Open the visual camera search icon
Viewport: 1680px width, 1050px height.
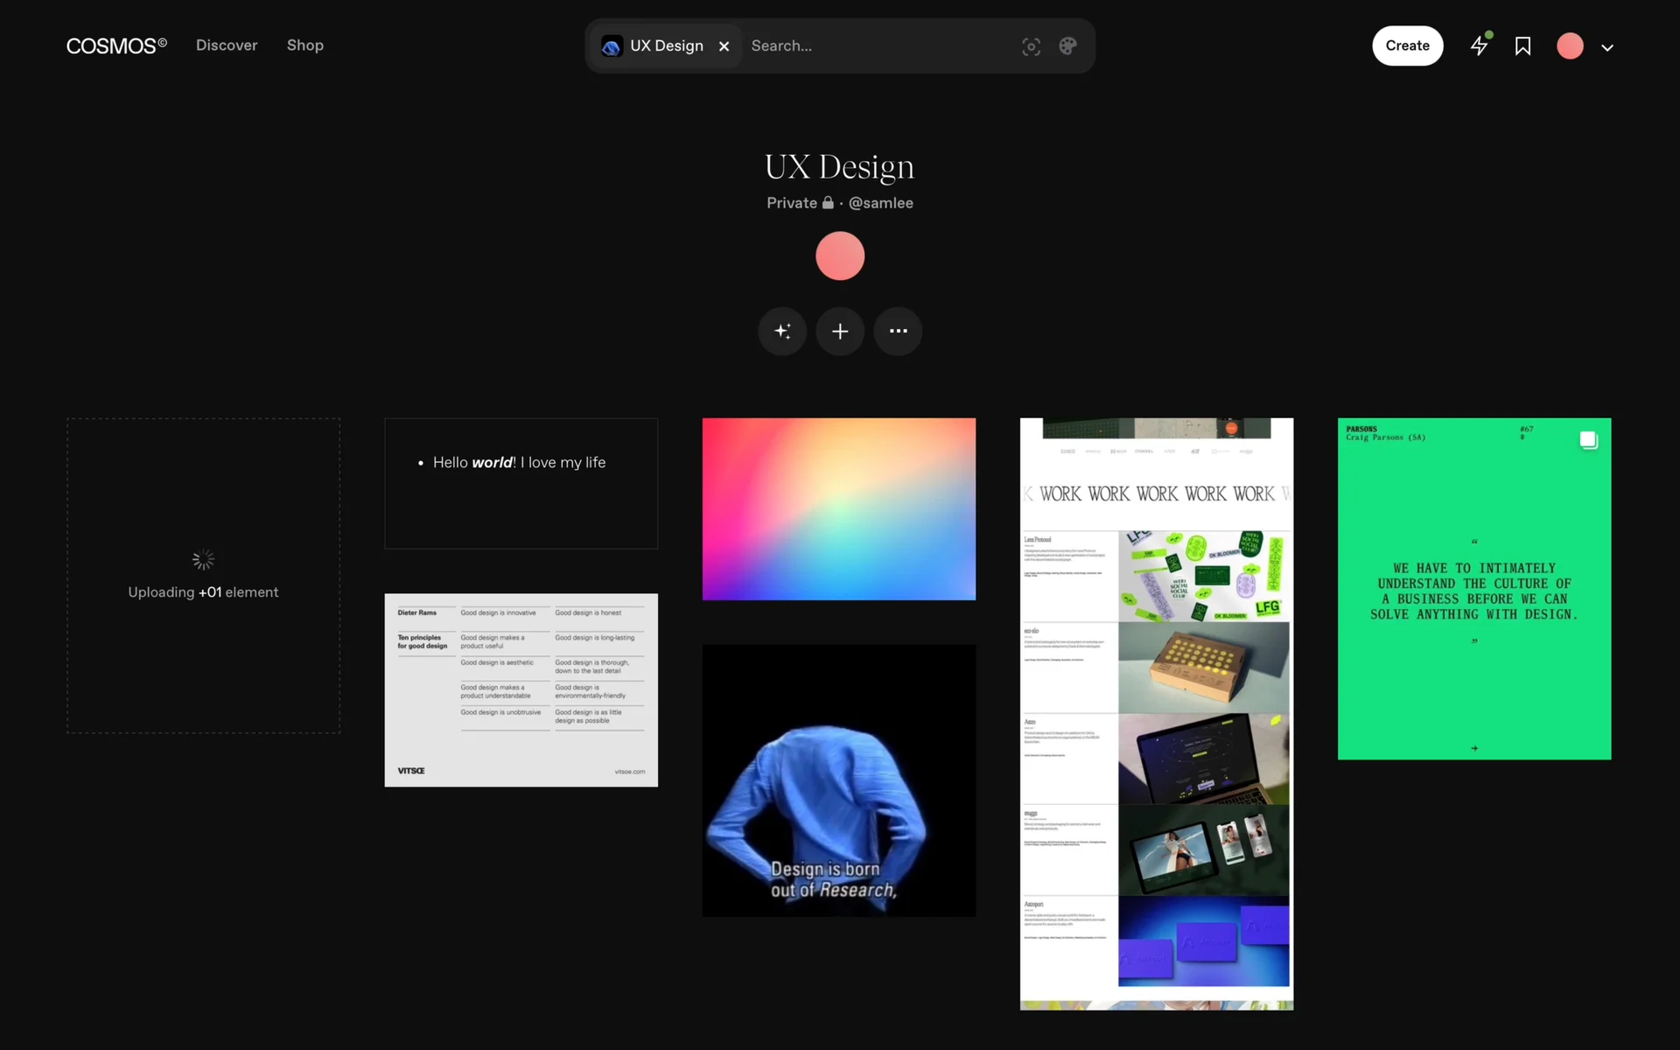pyautogui.click(x=1031, y=46)
